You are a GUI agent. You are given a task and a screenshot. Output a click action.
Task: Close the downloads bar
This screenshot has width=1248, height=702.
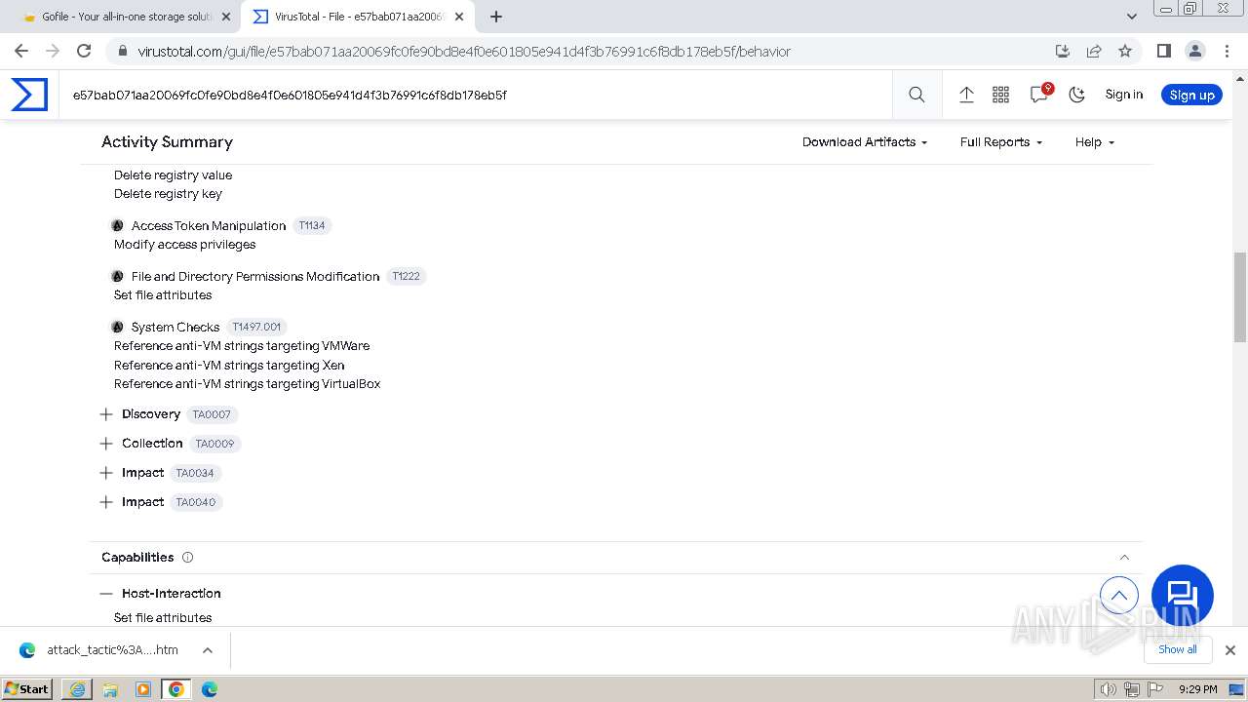click(x=1230, y=650)
